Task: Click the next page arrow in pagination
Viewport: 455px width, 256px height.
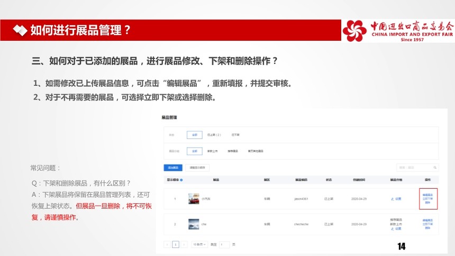Action: tap(184, 244)
